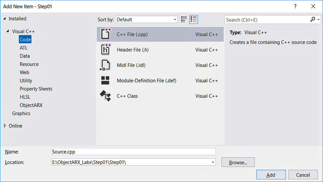Choose the C++ Class template icon

pyautogui.click(x=105, y=96)
